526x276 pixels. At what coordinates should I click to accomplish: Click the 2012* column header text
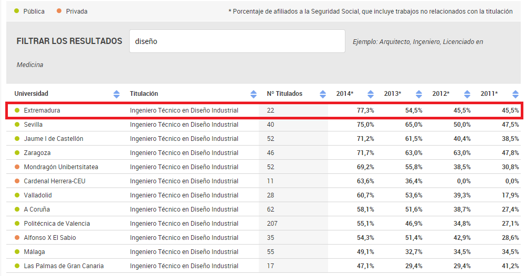click(x=441, y=94)
